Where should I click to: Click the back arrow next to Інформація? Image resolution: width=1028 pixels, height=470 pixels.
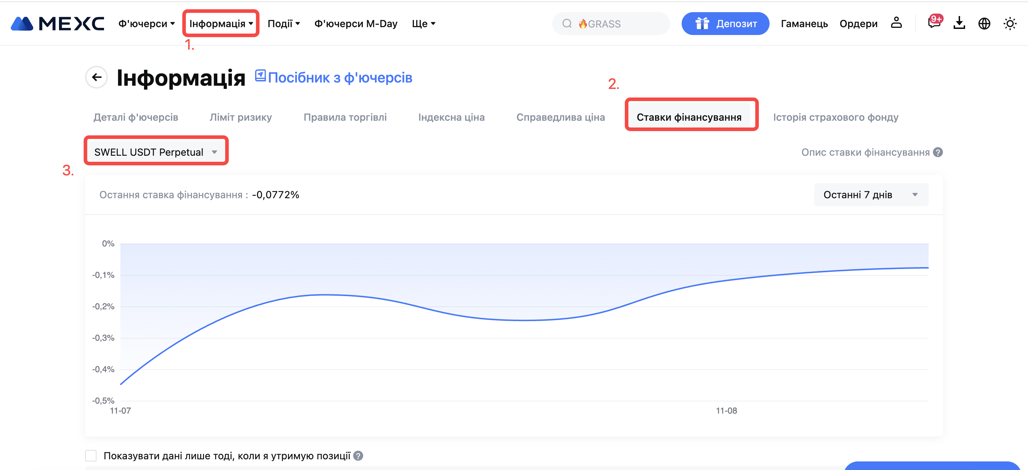point(97,77)
